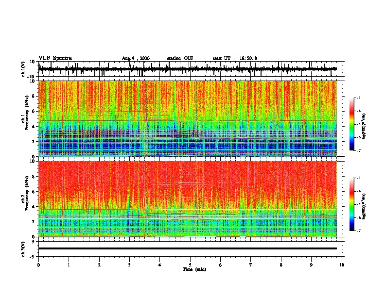Select the date text 'Aug.4 , 2026'

click(x=136, y=58)
